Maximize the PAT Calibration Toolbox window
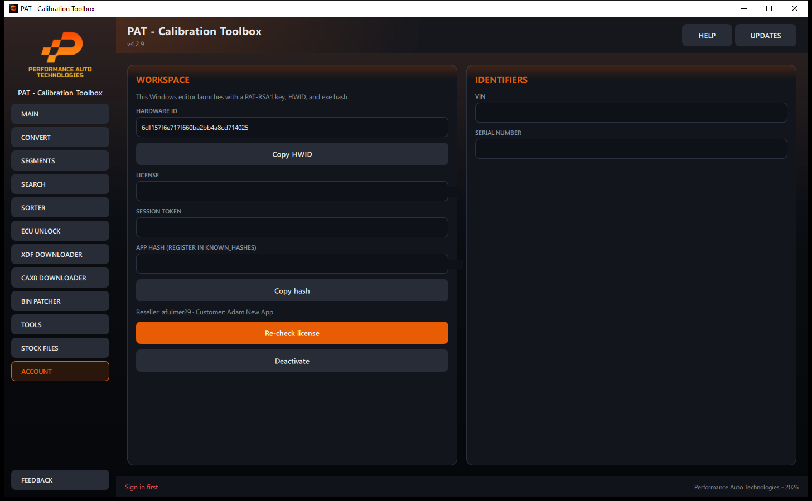This screenshot has height=501, width=812. 769,8
